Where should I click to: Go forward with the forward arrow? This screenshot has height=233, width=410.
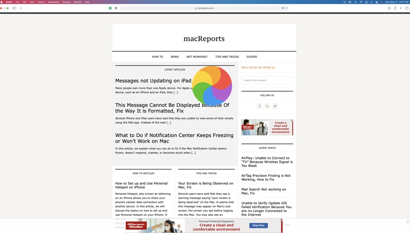click(26, 8)
